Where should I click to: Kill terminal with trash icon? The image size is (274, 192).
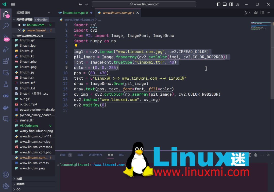pos(256,155)
